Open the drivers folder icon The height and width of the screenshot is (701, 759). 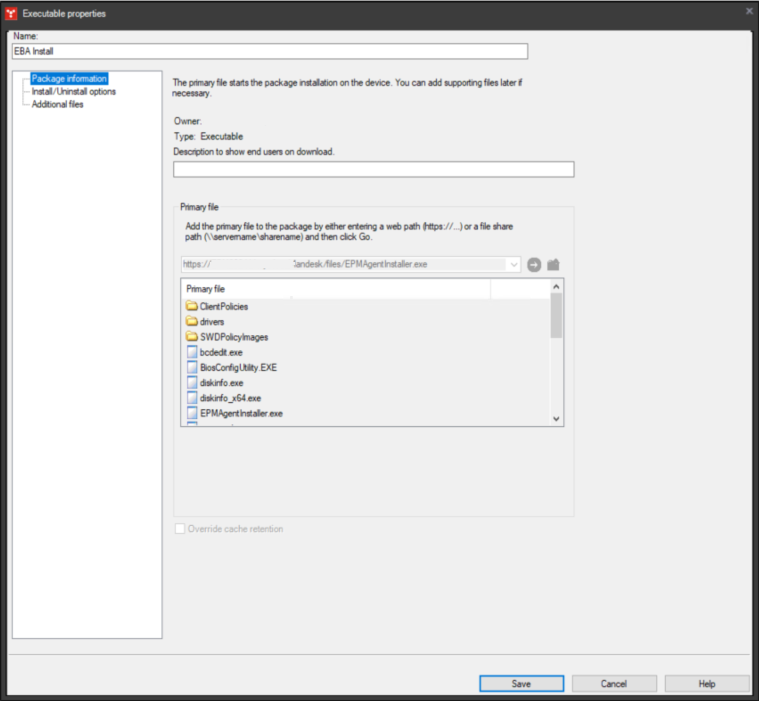191,322
